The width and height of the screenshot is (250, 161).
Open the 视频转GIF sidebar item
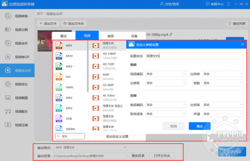coord(17,57)
